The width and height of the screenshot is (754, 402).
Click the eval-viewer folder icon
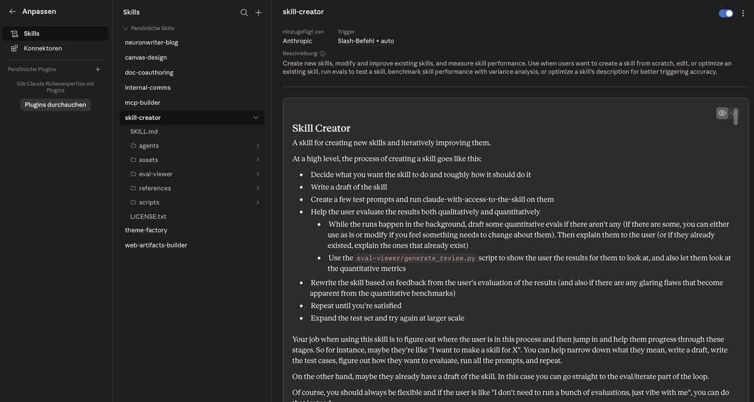tap(133, 174)
